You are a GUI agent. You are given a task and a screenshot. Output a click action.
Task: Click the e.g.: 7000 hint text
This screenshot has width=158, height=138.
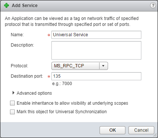[x=62, y=84]
